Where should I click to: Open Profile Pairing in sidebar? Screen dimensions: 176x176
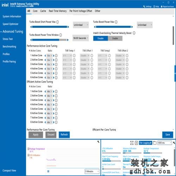[x=9, y=62]
